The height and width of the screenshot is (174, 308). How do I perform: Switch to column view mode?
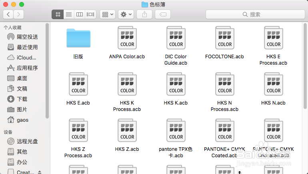click(80, 14)
